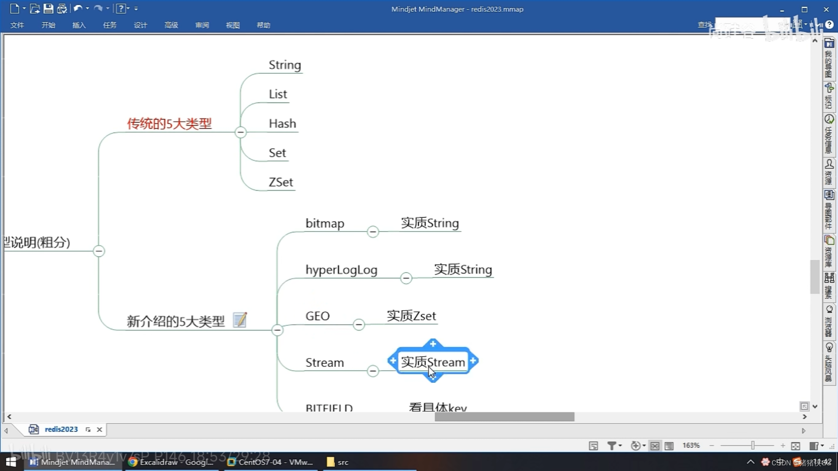The image size is (838, 471).
Task: Open the notes icon on 新介绍的5大类型
Action: click(240, 320)
